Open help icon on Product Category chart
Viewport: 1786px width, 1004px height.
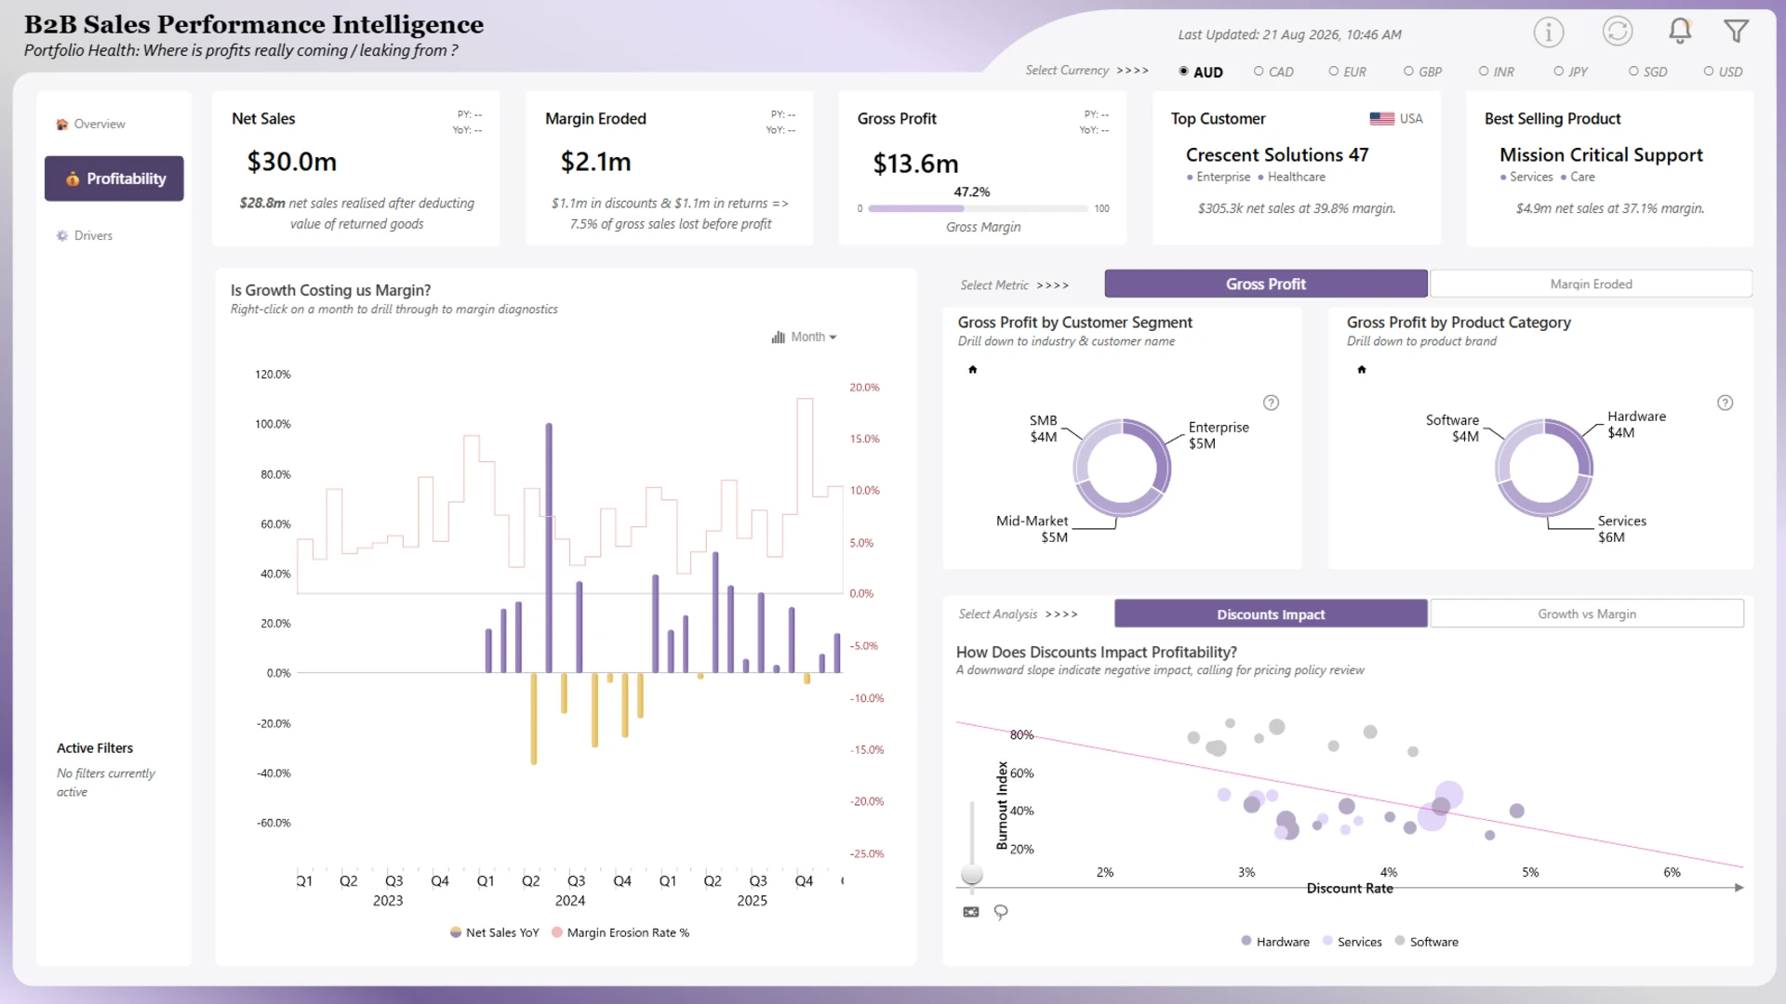pos(1725,403)
